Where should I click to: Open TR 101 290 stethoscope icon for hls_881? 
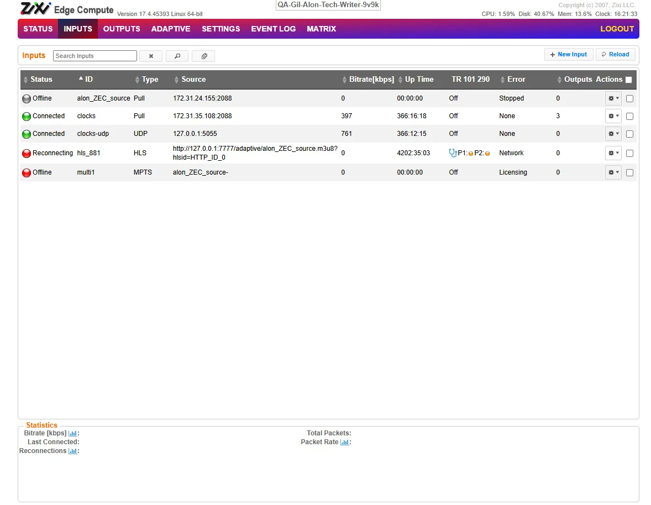pyautogui.click(x=453, y=153)
